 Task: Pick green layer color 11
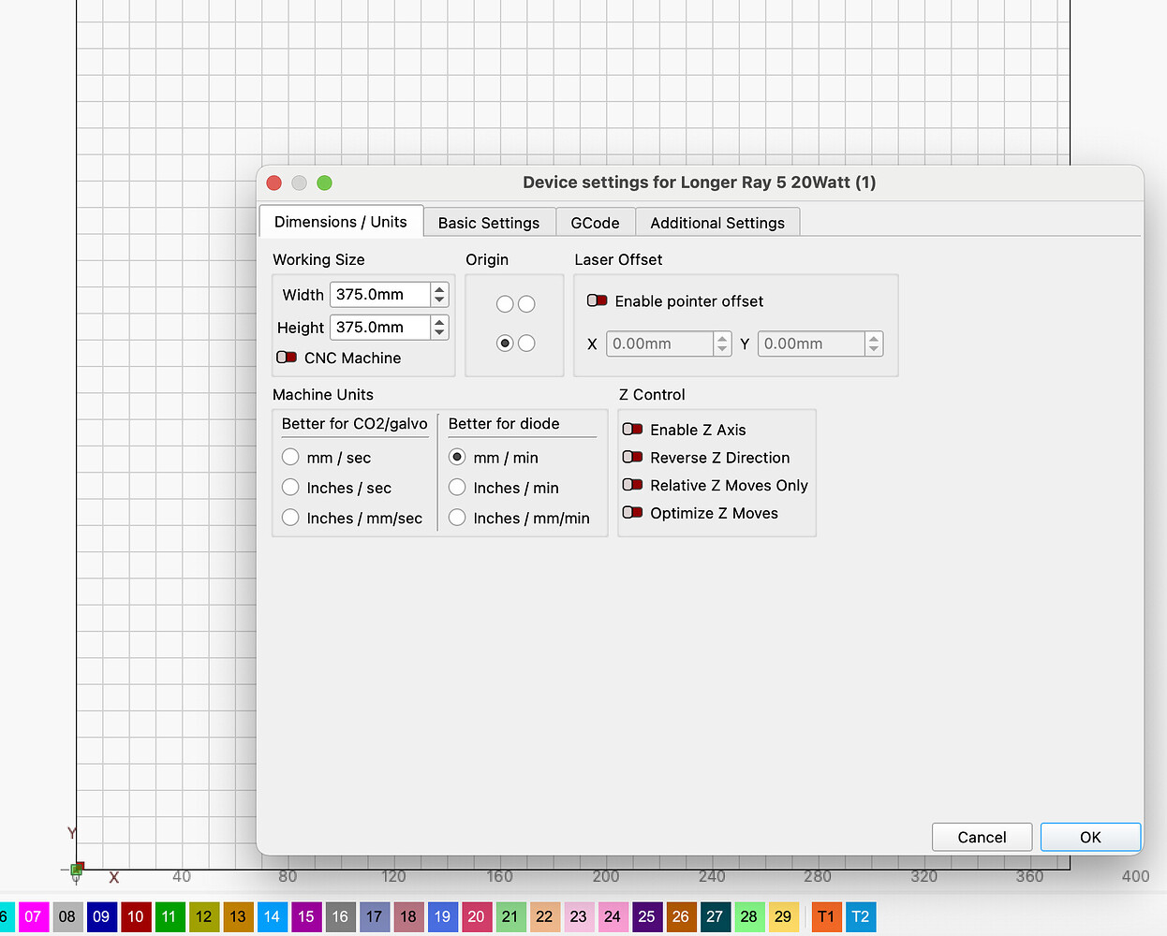point(170,916)
